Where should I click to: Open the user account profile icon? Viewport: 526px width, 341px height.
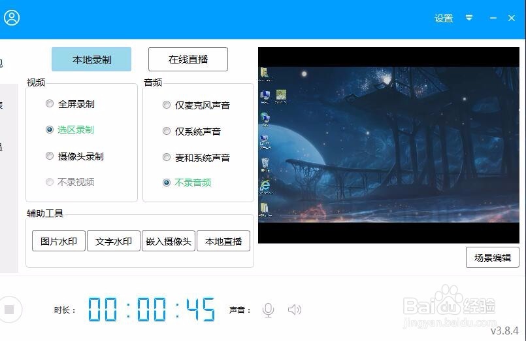12,18
